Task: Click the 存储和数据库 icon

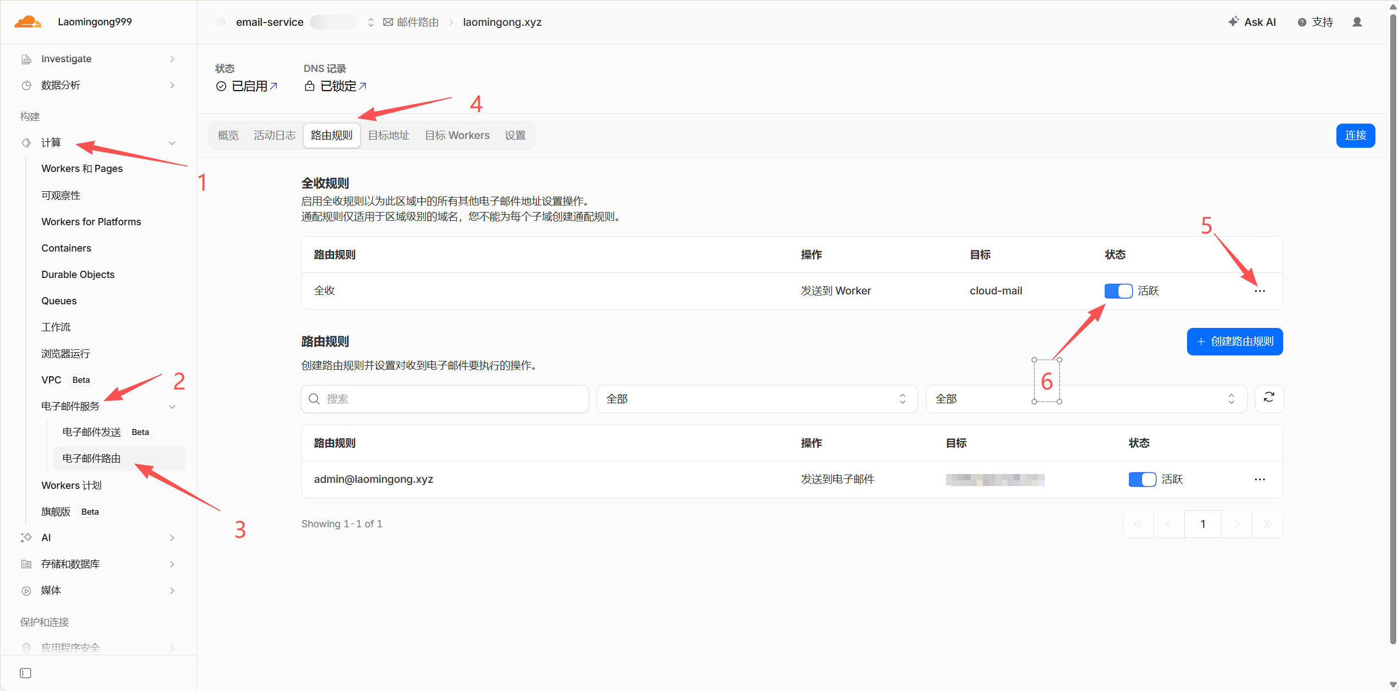Action: (26, 564)
